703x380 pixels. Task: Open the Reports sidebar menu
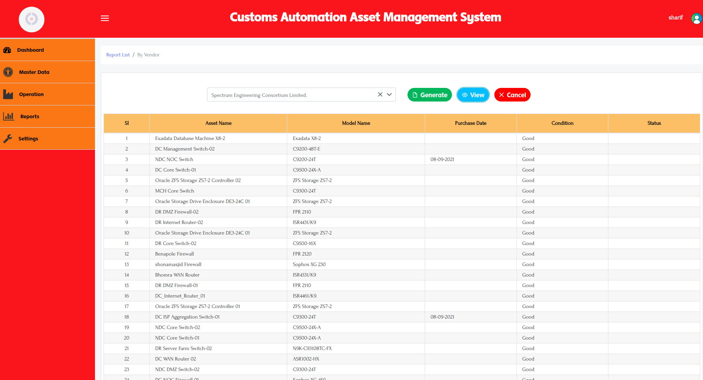(30, 117)
